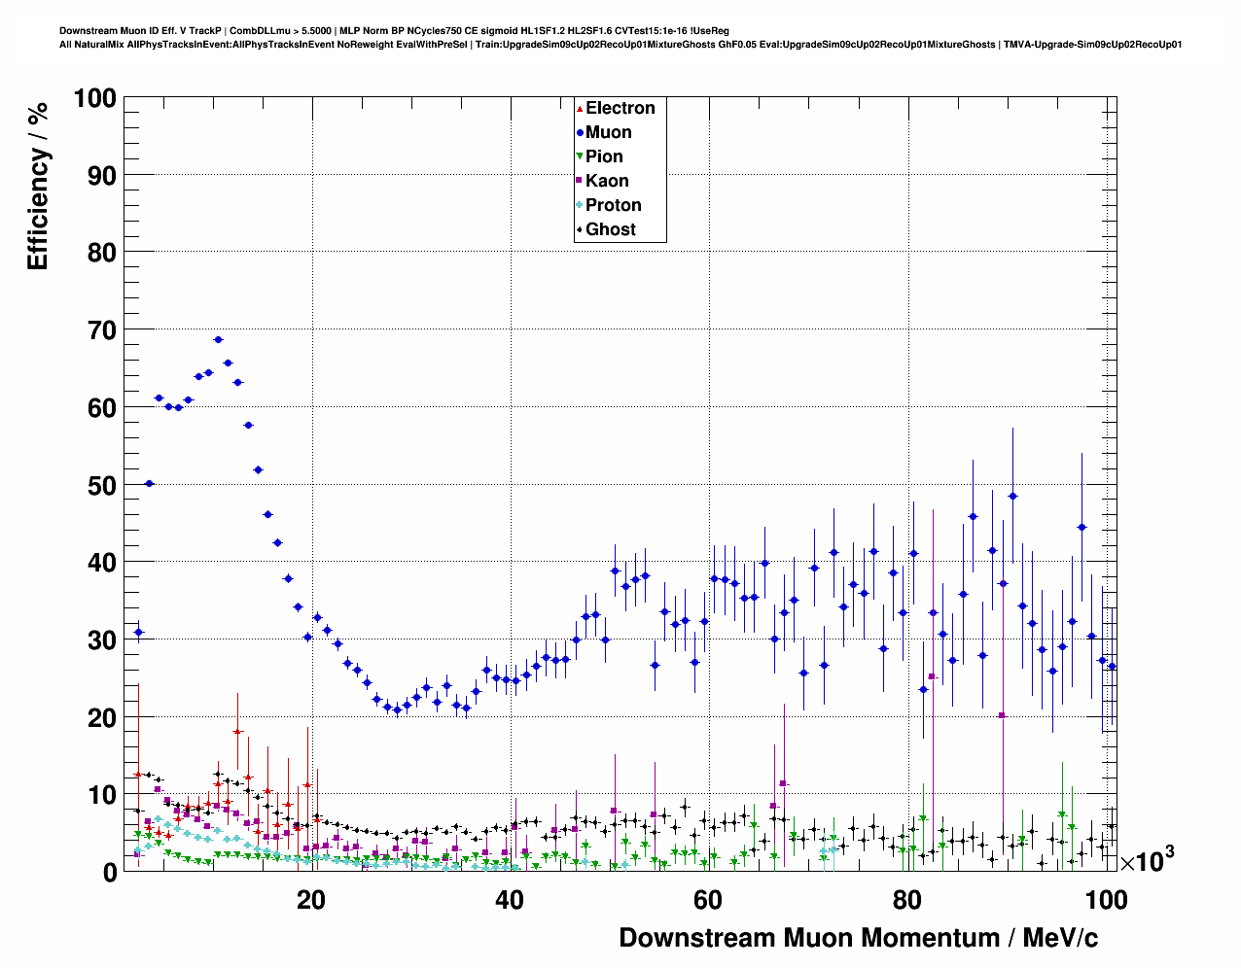Click the y-axis label 50
Image resolution: width=1241 pixels, height=968 pixels.
[102, 485]
